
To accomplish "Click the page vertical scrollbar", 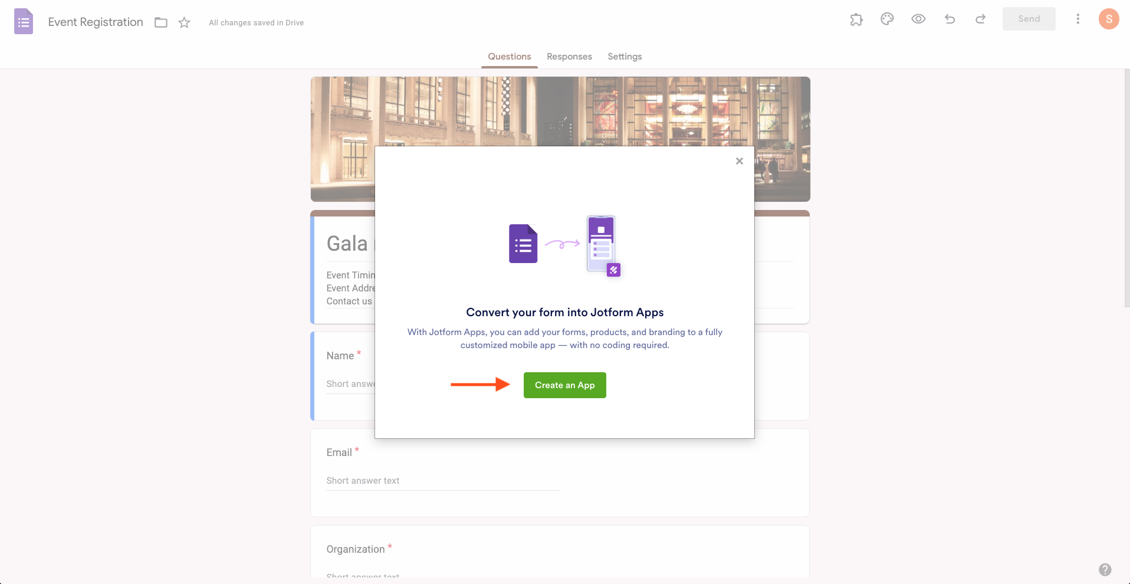I will click(1127, 189).
